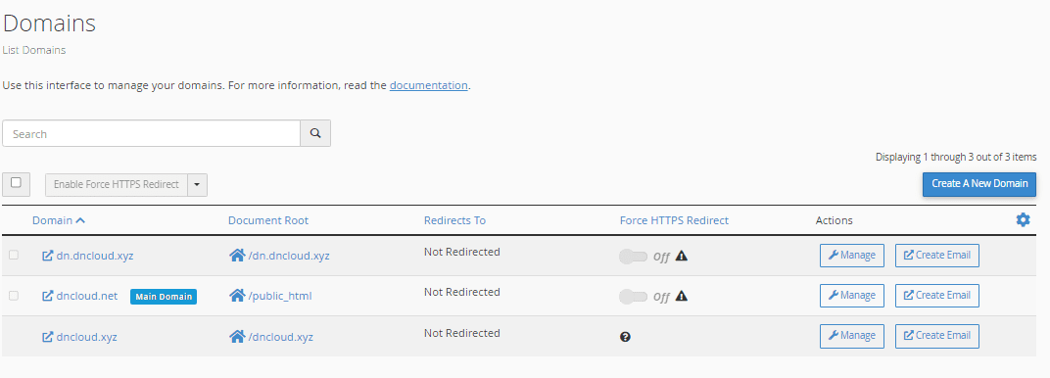Sort by Document Root column header
Image resolution: width=1050 pixels, height=378 pixels.
(268, 220)
